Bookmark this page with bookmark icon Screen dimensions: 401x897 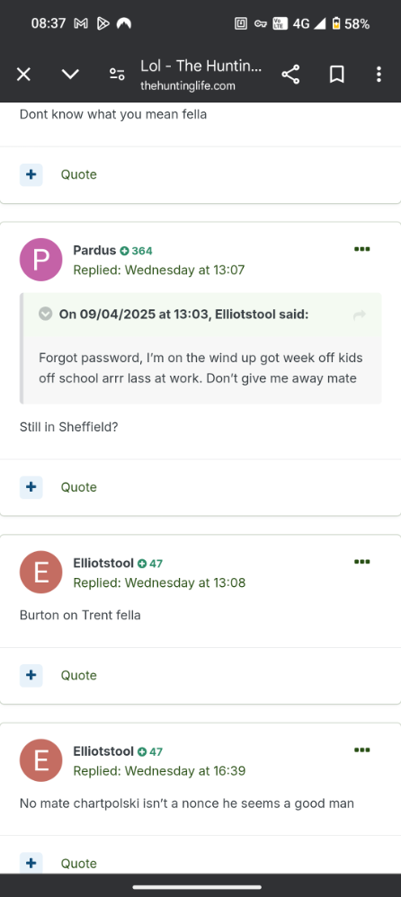click(337, 75)
